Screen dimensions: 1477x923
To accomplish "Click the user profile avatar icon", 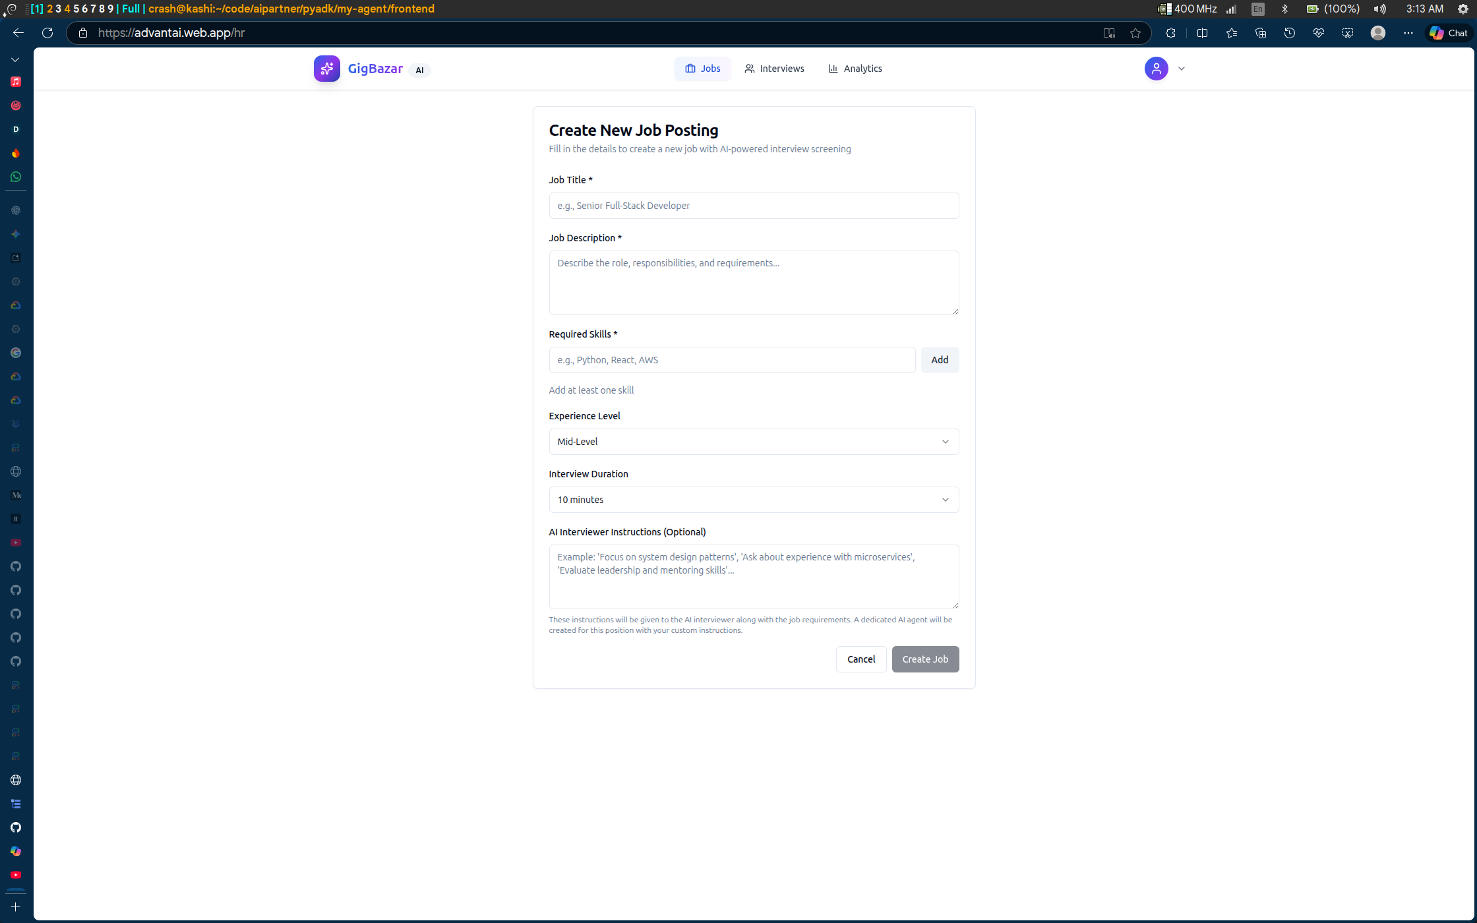I will pyautogui.click(x=1156, y=69).
